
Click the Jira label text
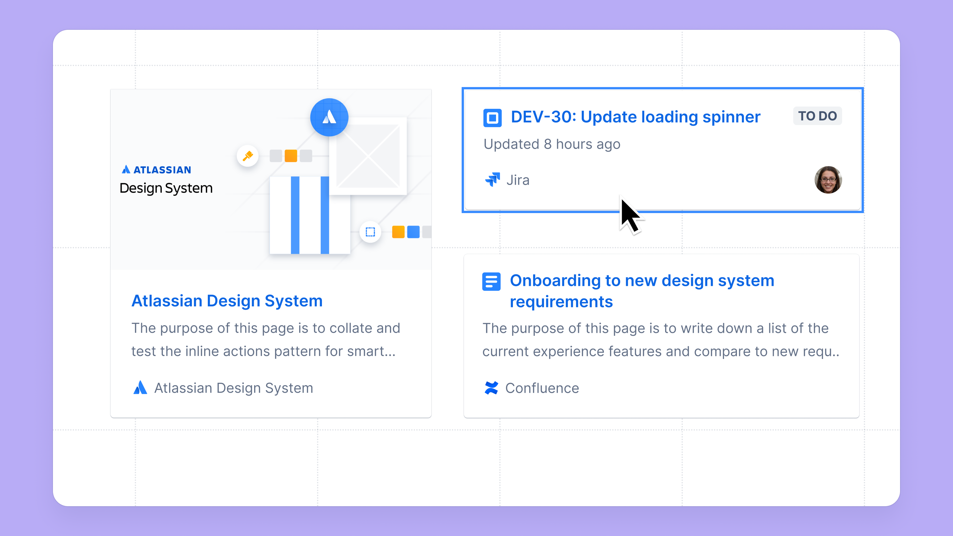coord(518,180)
